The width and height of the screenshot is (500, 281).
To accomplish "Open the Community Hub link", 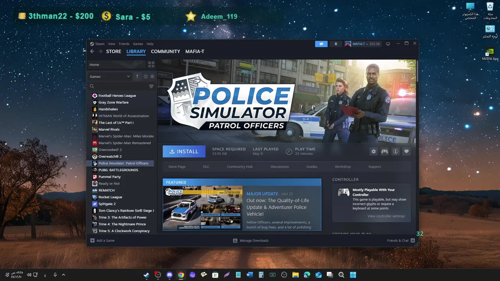I will pos(240,167).
